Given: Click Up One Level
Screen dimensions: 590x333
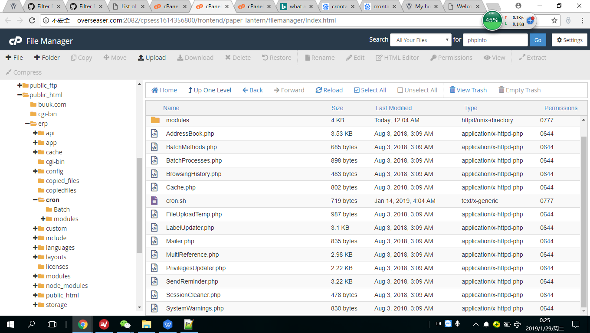Looking at the screenshot, I should (x=210, y=90).
